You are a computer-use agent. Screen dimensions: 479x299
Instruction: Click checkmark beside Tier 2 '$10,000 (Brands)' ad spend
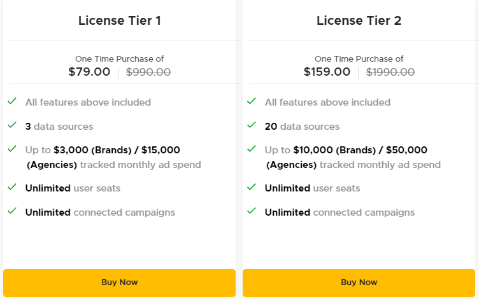252,149
